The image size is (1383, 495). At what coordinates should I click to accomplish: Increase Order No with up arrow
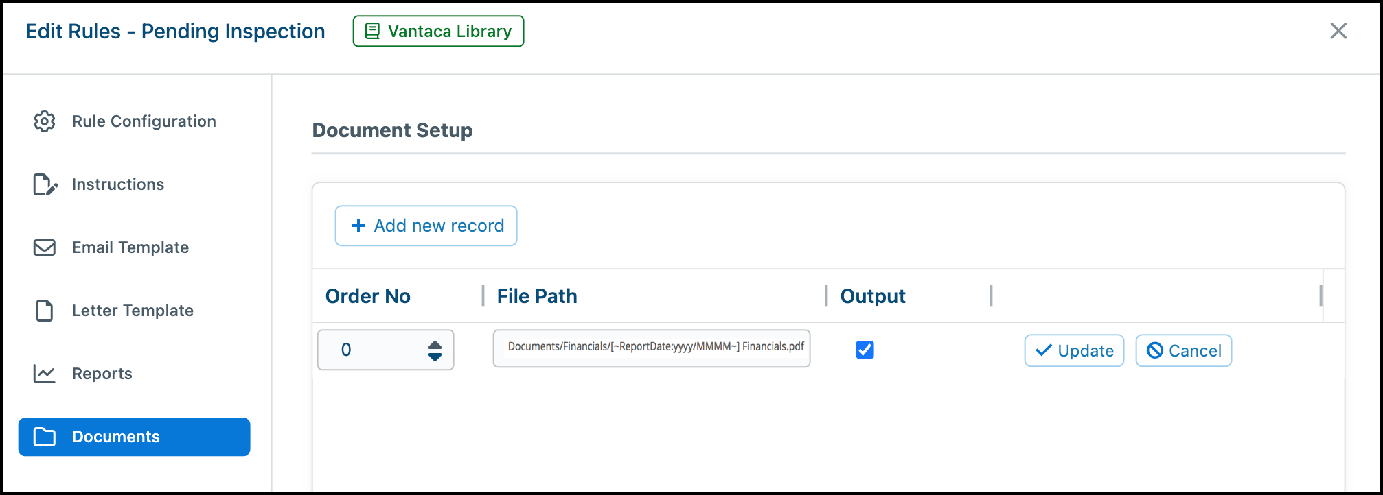point(435,345)
